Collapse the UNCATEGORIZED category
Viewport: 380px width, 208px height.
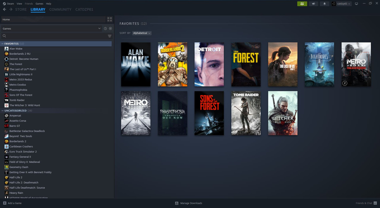click(2, 111)
